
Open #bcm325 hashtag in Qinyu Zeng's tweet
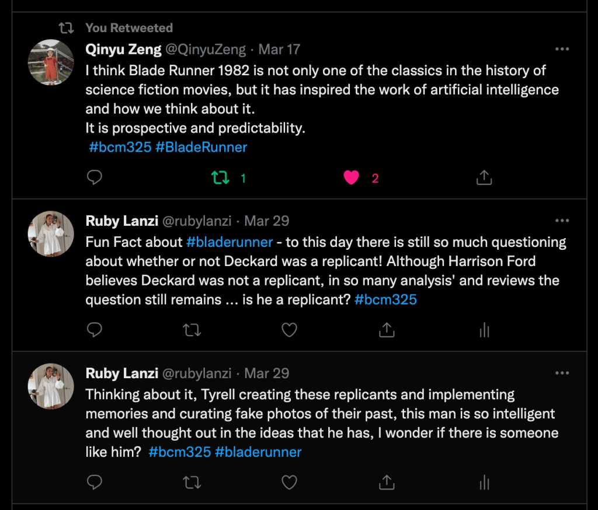pyautogui.click(x=120, y=147)
